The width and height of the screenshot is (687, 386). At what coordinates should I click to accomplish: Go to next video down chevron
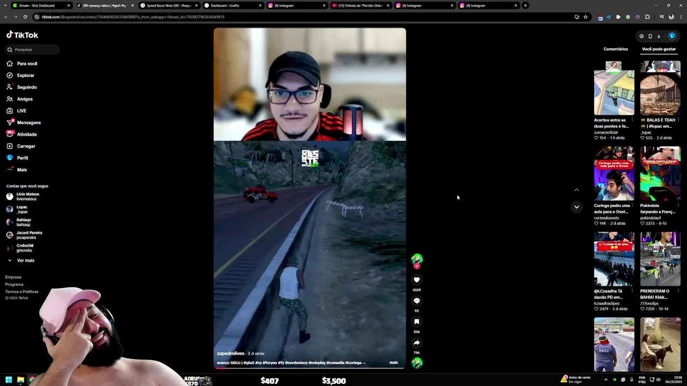[576, 207]
